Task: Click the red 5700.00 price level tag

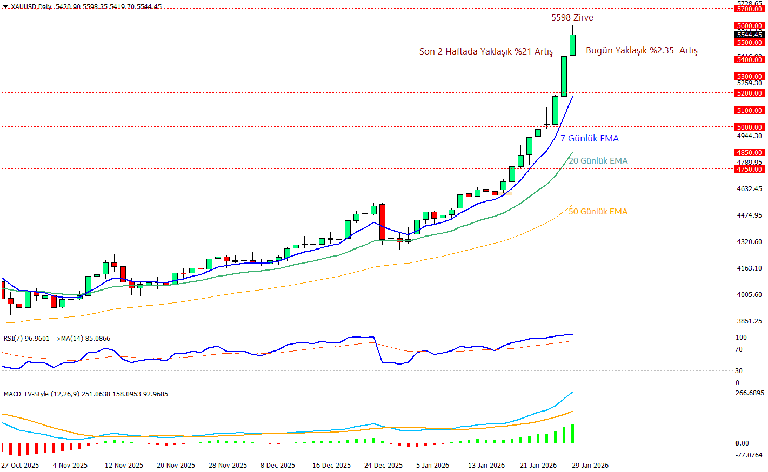Action: (749, 9)
